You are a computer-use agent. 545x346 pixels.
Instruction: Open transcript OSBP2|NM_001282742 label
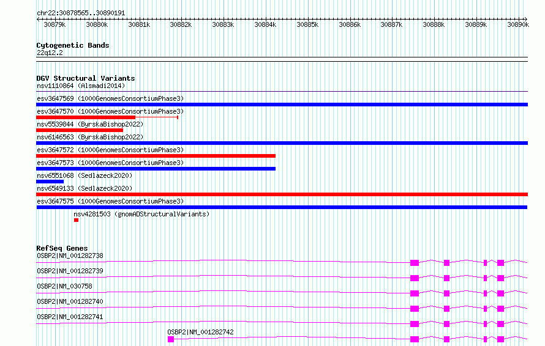(201, 332)
